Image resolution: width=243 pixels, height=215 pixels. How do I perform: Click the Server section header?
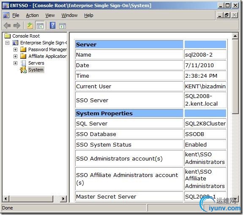129,44
